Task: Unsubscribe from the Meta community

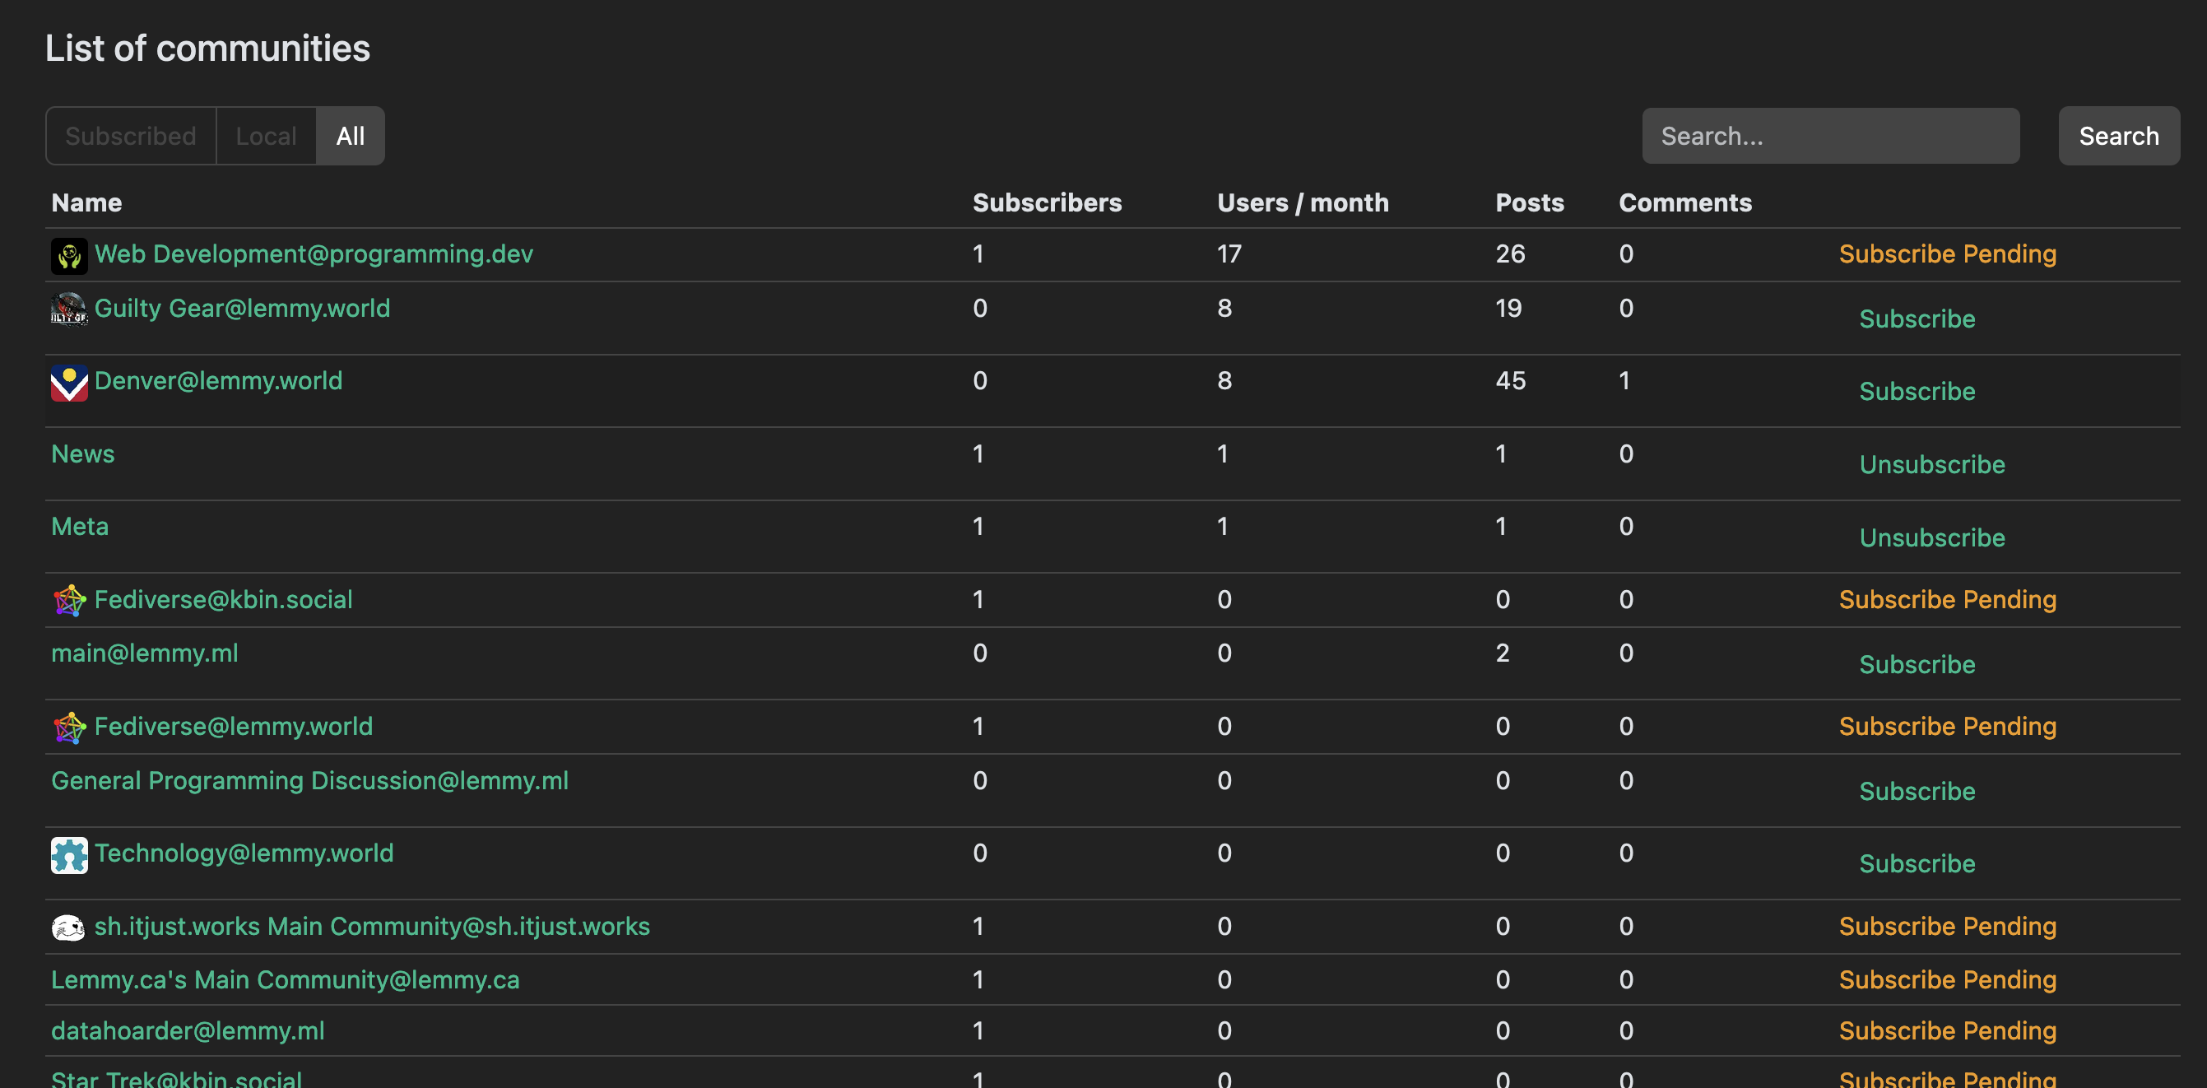Action: [x=1932, y=538]
